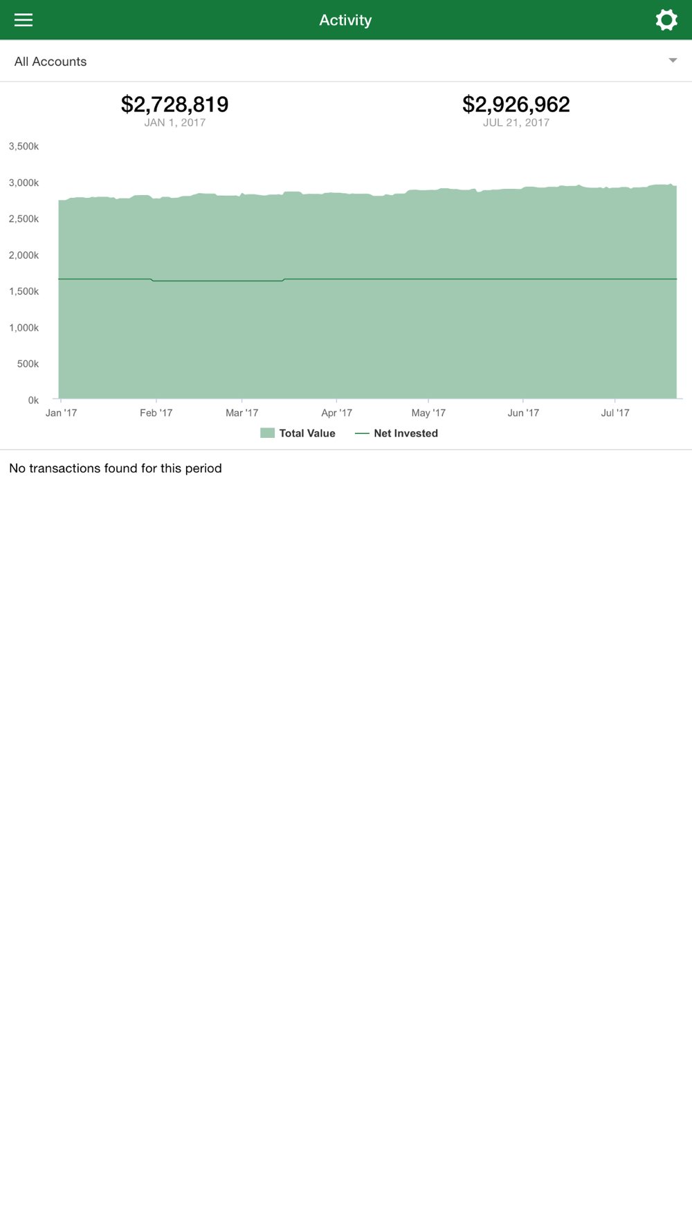
Task: Select the All Accounts selector label
Action: pyautogui.click(x=51, y=62)
